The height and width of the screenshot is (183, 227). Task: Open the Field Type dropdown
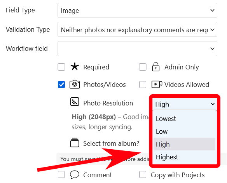pos(137,10)
